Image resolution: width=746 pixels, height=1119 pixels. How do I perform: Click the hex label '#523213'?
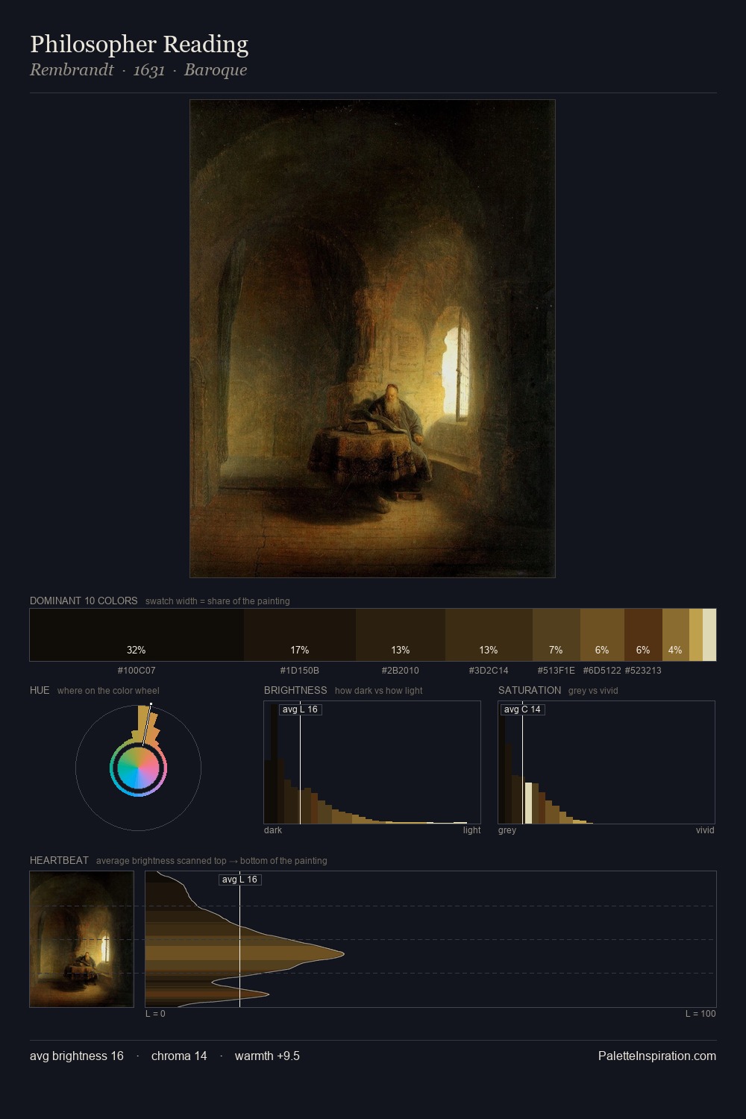tap(643, 671)
